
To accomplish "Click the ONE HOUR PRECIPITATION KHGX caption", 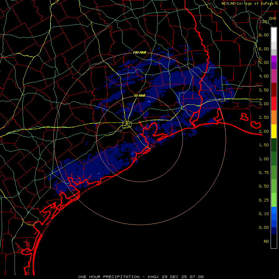I will [x=141, y=277].
